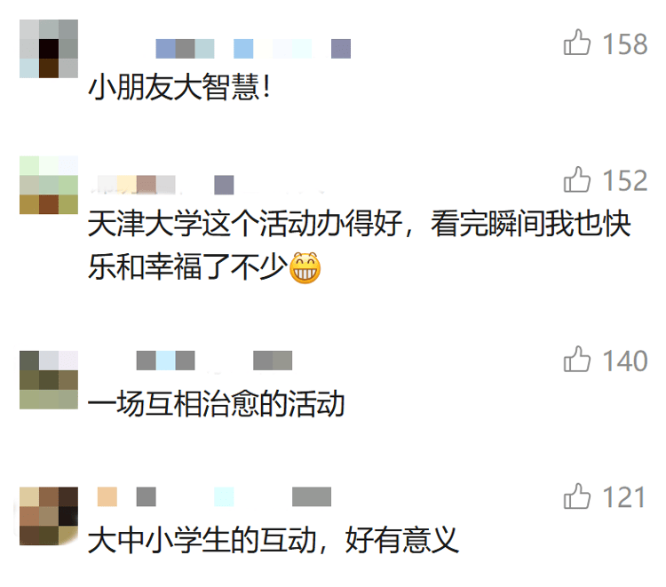666x587 pixels.
Task: Select username above '一场互相治愈的活动'
Action: pos(214,361)
